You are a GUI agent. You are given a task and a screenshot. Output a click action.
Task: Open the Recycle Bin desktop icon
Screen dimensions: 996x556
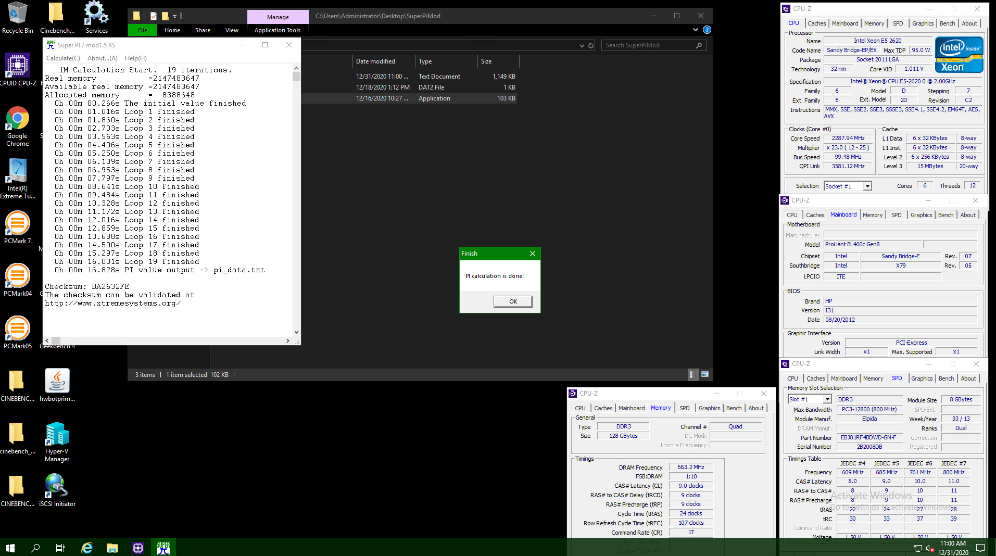[x=17, y=18]
